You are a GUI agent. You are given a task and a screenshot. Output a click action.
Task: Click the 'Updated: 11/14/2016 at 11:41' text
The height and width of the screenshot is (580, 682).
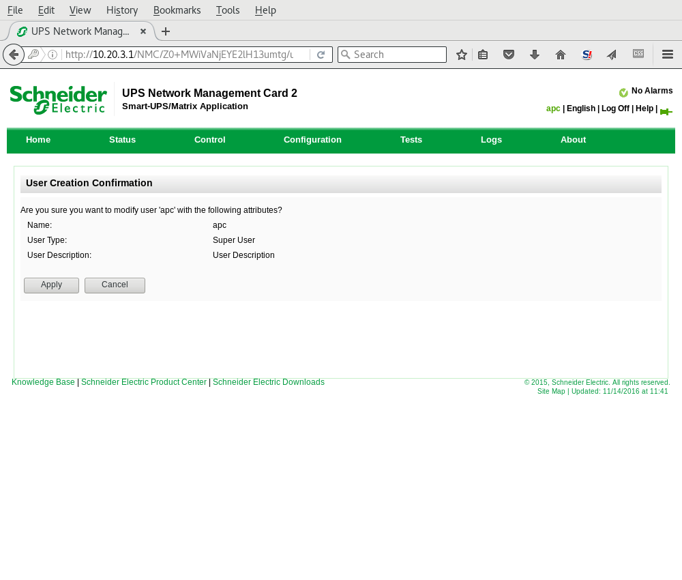click(x=619, y=391)
